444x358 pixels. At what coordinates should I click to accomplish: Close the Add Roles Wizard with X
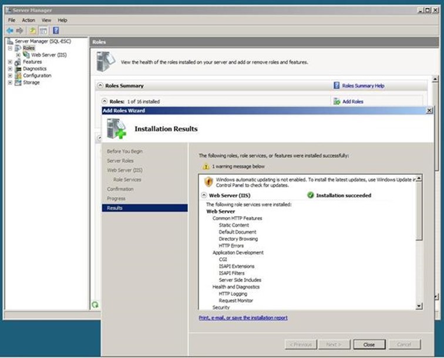click(429, 110)
